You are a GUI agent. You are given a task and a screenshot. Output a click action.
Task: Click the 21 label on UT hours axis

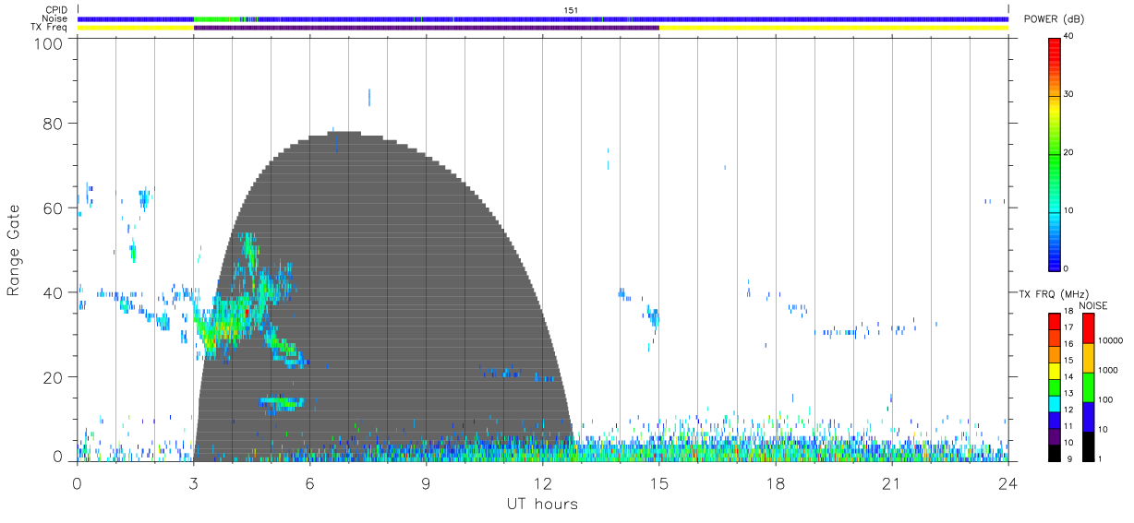coord(891,483)
